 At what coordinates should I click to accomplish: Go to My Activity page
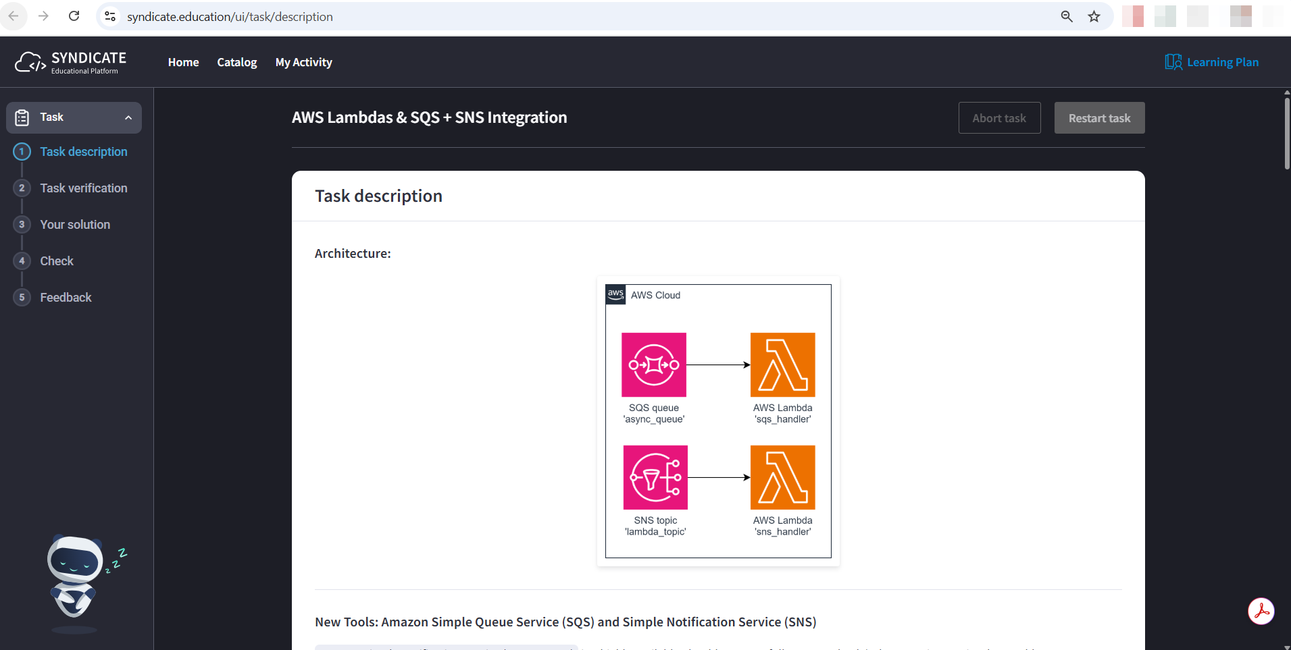pyautogui.click(x=304, y=62)
